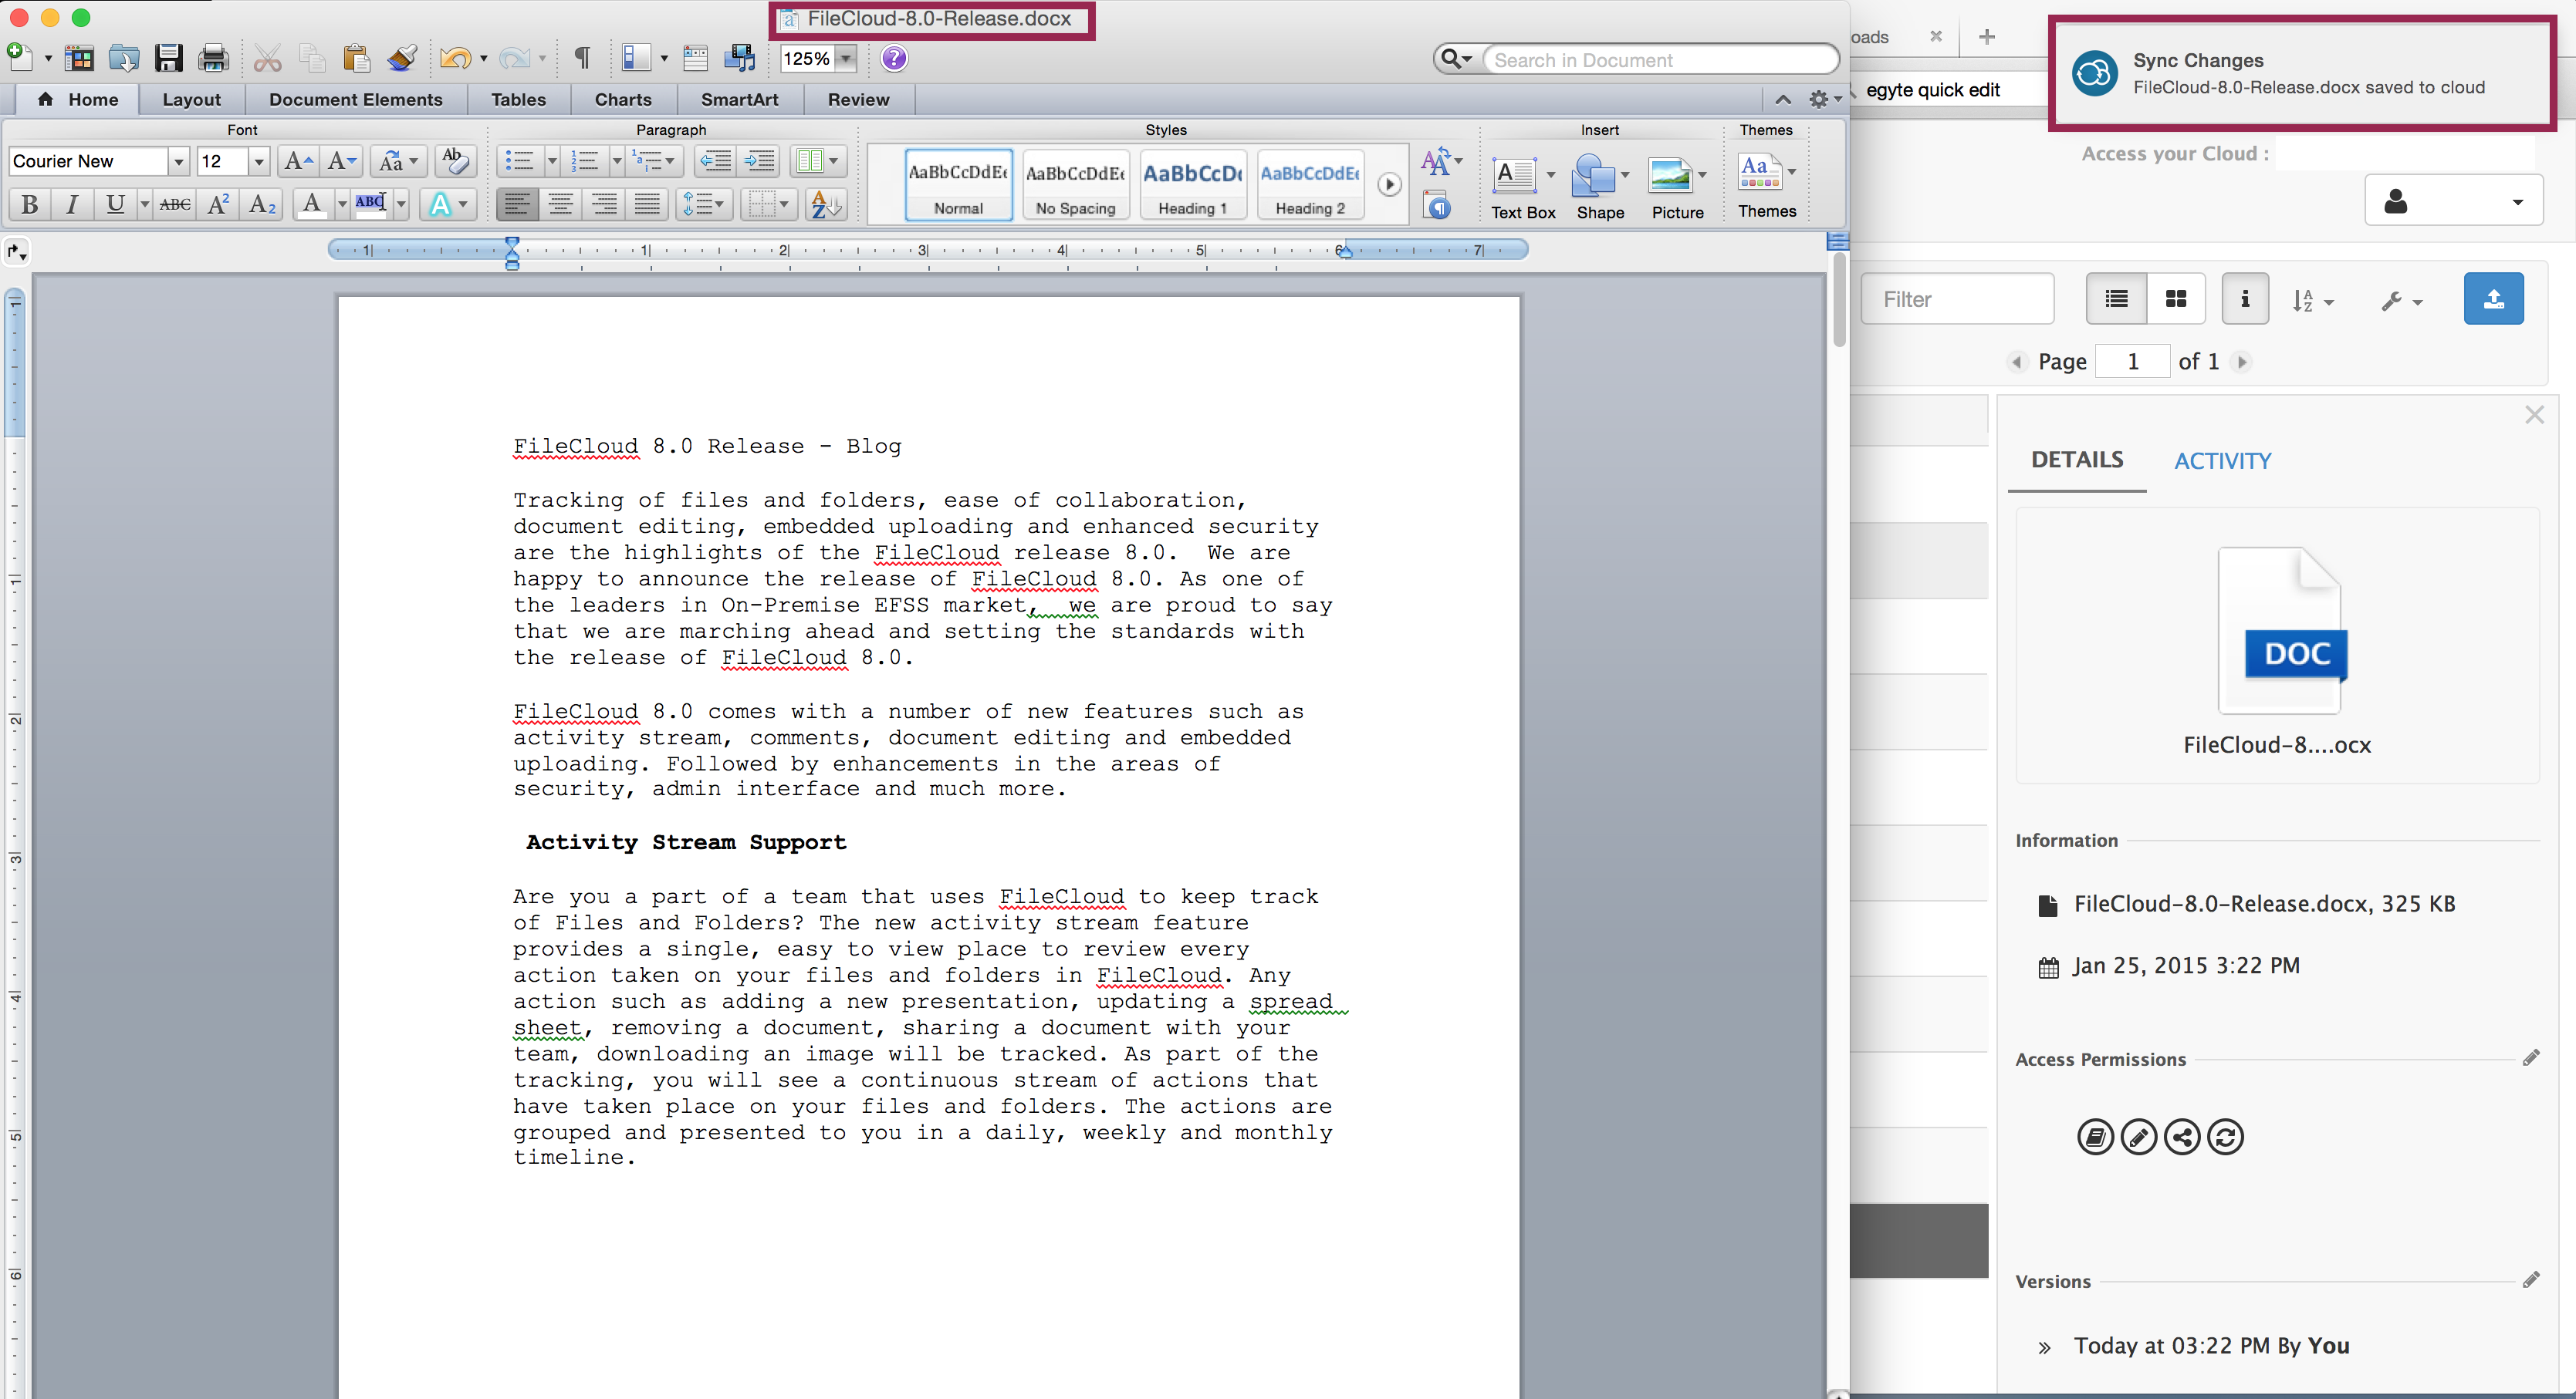Viewport: 2576px width, 1399px height.
Task: Open the user account dropdown in FileCloud
Action: point(2453,201)
